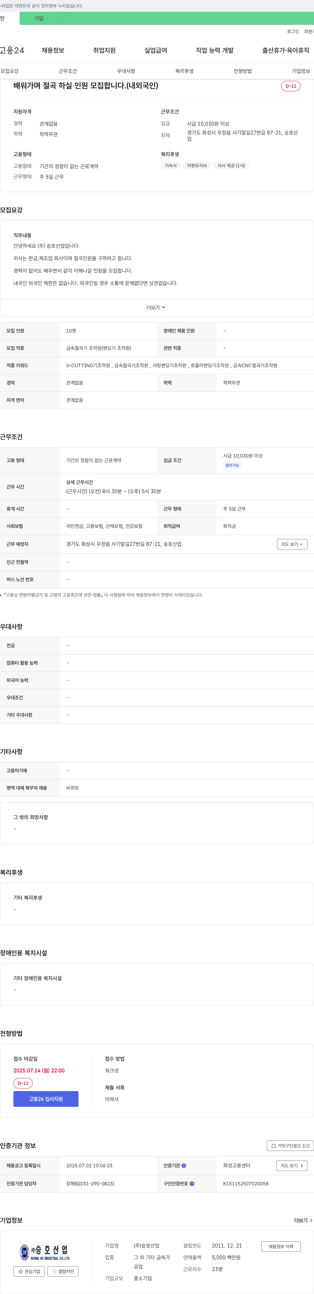Expand job description with 더보기
Viewport: 314px width, 1294px height.
coord(156,307)
